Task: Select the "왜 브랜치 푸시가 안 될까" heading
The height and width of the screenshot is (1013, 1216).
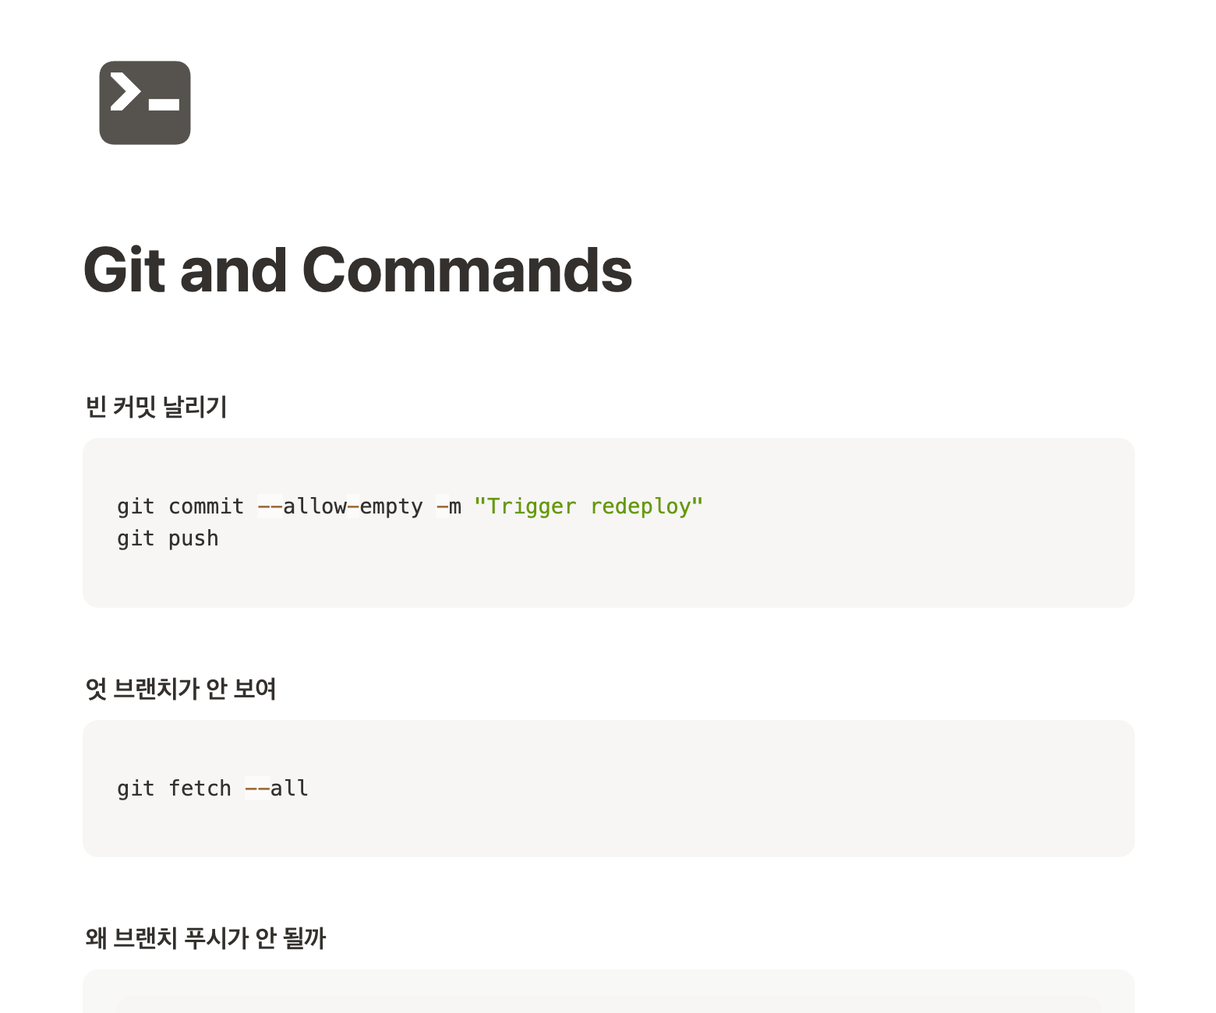Action: [206, 938]
